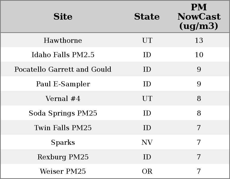Select the NowCast value 10
Viewport: 230px width, 179px height.
click(x=199, y=55)
